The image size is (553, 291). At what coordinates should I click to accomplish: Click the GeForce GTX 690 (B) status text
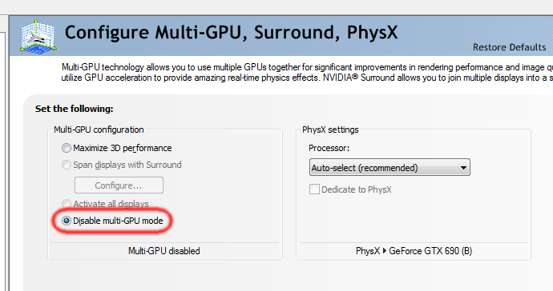[x=430, y=251]
